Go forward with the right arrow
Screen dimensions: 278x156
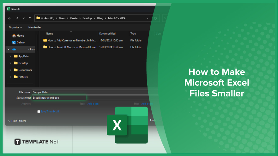[17, 18]
